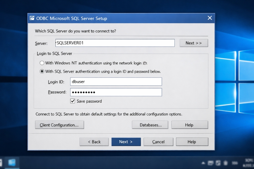The width and height of the screenshot is (254, 169).
Task: Open Help next to the Databases button
Action: [x=190, y=125]
